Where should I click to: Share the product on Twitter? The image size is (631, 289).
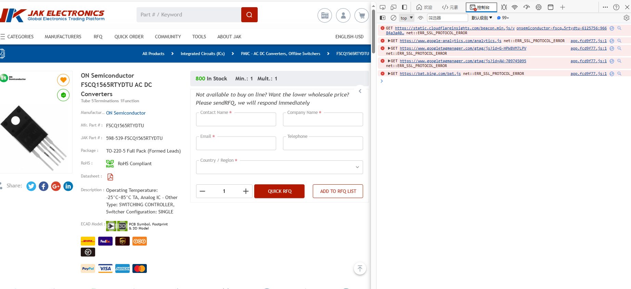tap(31, 186)
